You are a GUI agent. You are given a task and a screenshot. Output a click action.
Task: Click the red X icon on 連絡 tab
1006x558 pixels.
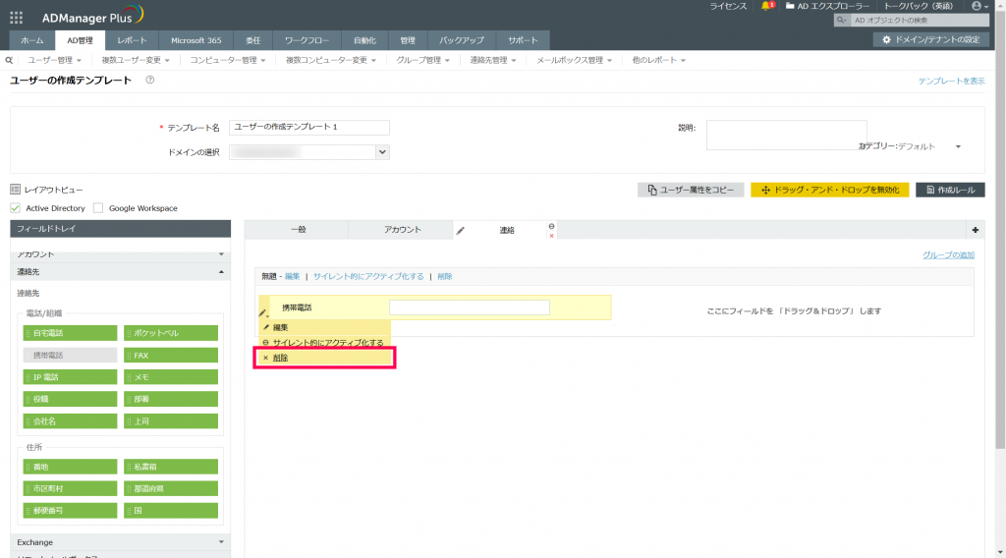click(552, 236)
